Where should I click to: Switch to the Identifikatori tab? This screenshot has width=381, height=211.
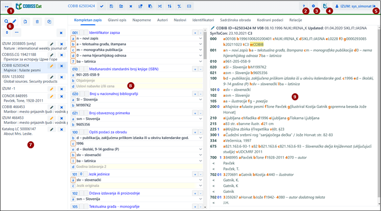[x=203, y=20]
